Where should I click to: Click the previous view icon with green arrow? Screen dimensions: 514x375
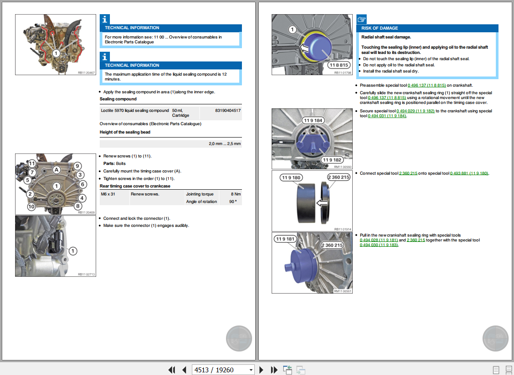coord(287,370)
